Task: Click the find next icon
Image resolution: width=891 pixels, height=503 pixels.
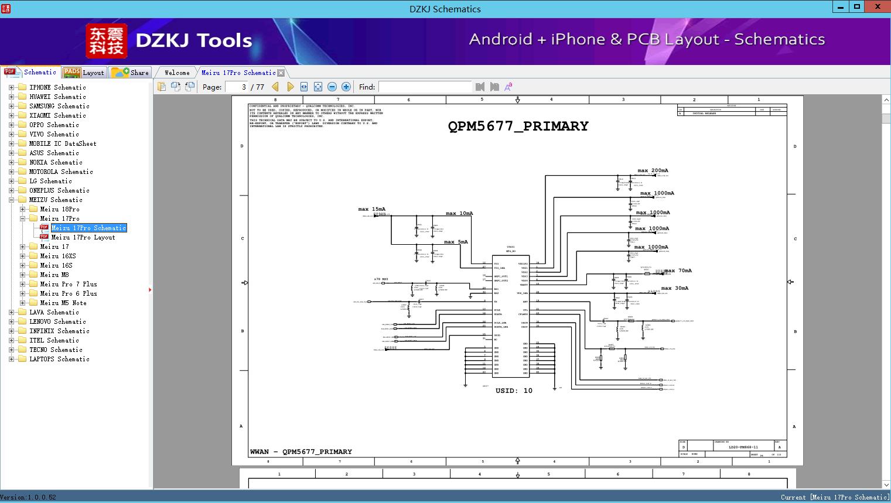Action: 494,87
